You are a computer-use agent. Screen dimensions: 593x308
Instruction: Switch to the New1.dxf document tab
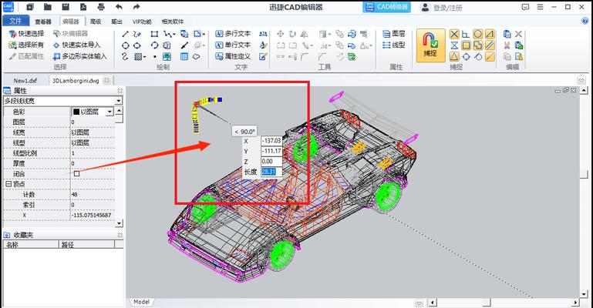coord(25,80)
